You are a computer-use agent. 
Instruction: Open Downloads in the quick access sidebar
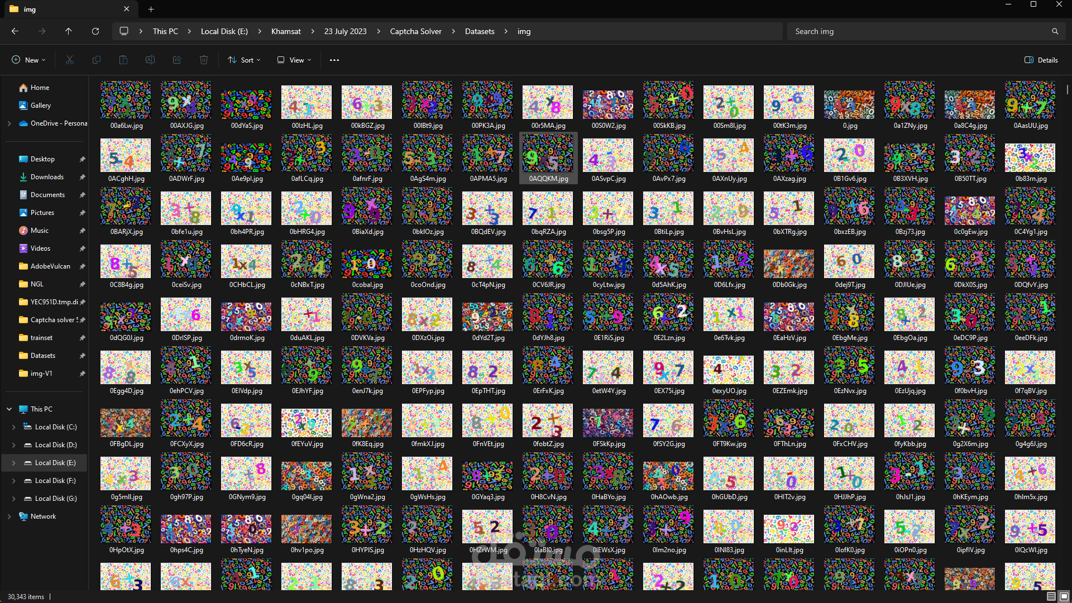click(x=47, y=177)
